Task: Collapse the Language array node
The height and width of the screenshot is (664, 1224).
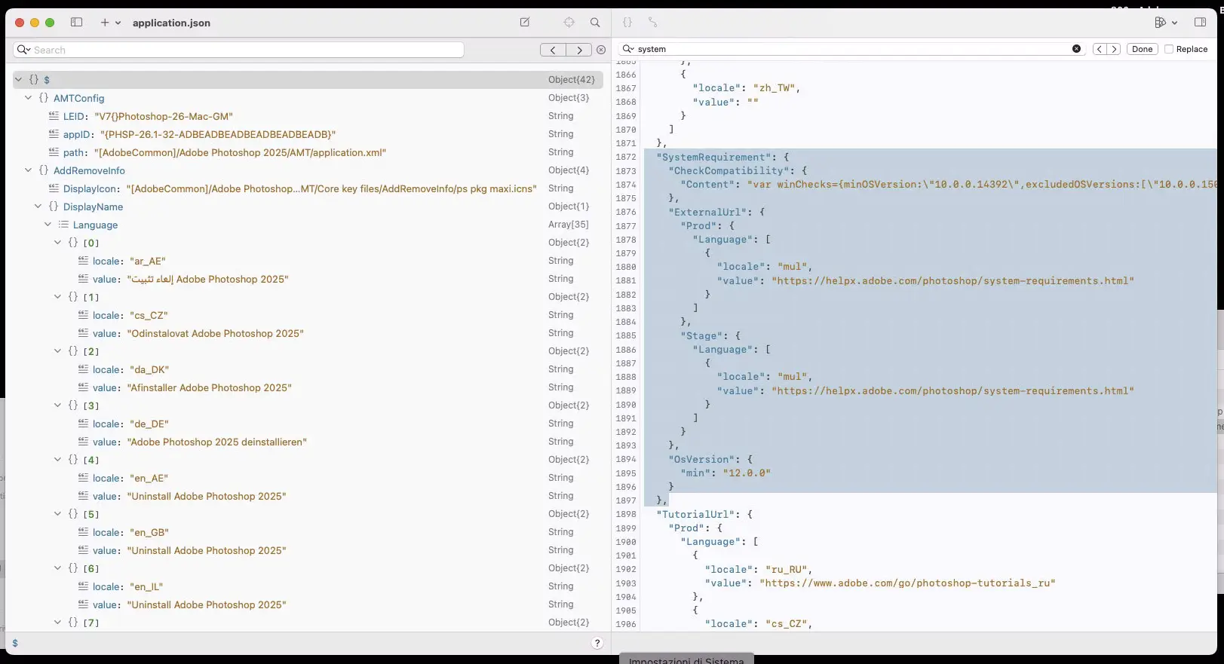Action: point(48,225)
